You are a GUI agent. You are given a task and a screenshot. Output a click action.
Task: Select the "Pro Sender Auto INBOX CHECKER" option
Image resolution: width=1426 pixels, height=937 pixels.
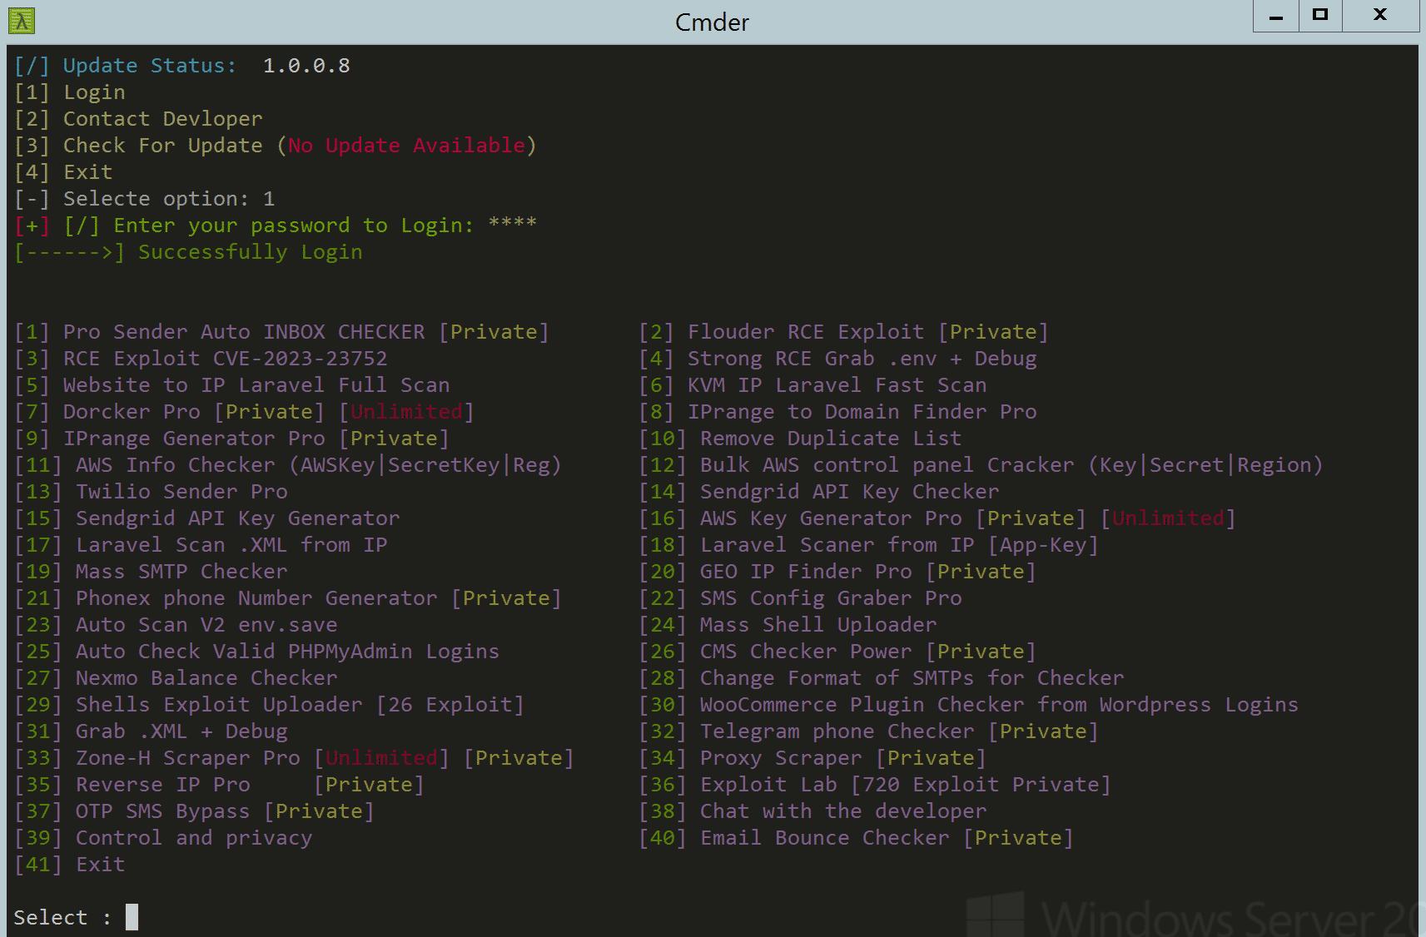281,331
